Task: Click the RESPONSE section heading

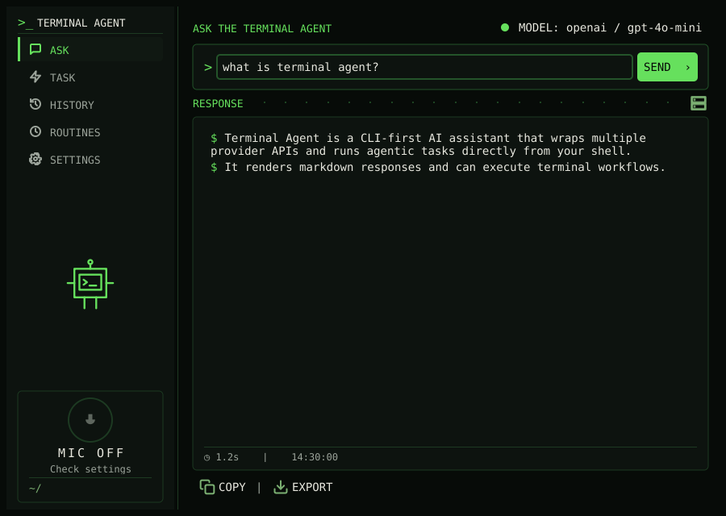Action: pyautogui.click(x=218, y=103)
